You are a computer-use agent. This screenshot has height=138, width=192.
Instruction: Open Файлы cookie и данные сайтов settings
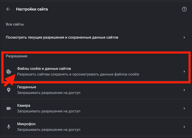96,72
